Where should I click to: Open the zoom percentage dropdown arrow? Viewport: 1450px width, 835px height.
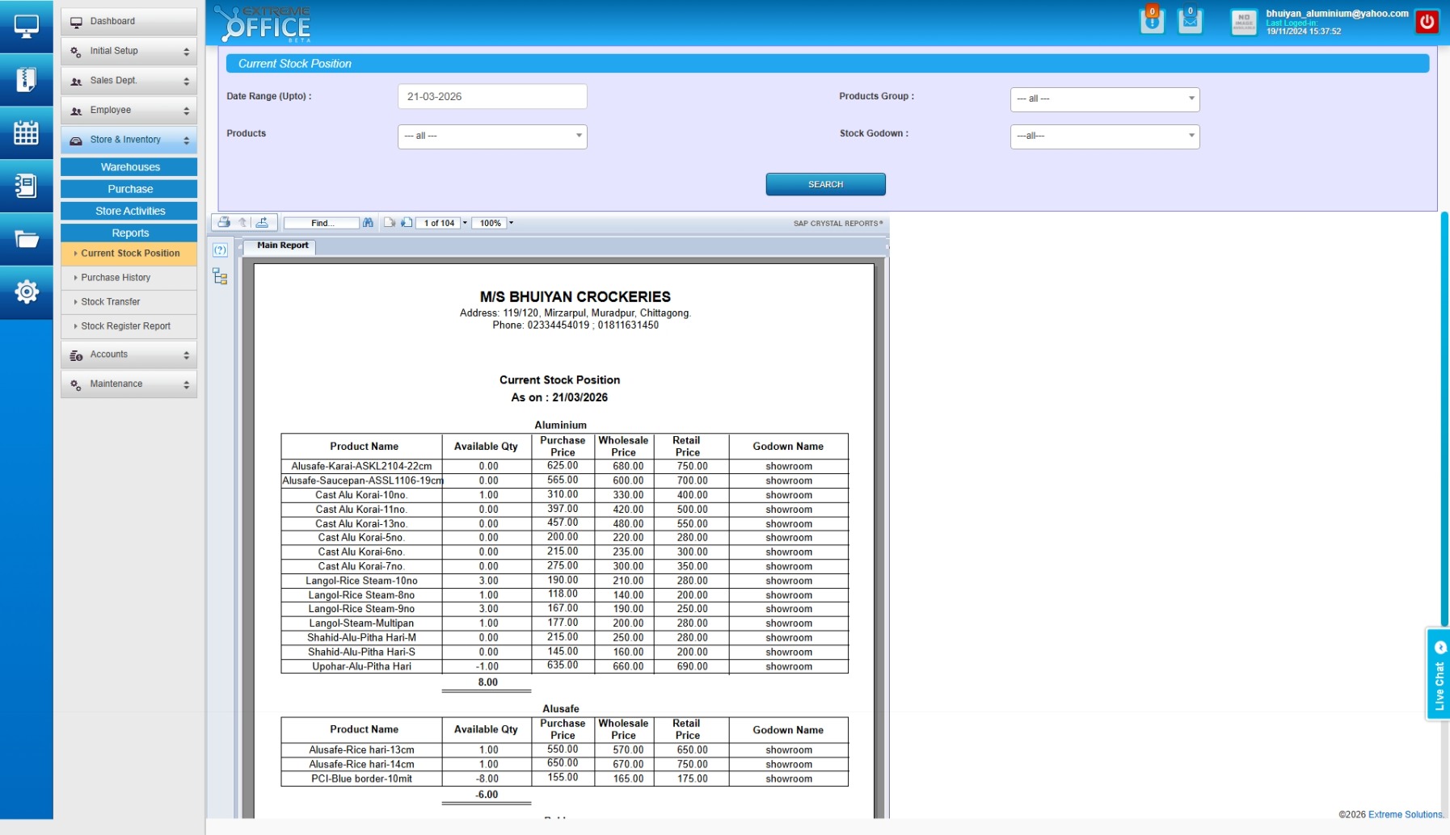(x=511, y=223)
